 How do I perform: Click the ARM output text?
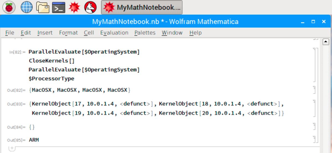coord(34,140)
